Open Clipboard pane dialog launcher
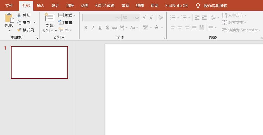Viewport: 263px width, 135px height. coord(37,38)
